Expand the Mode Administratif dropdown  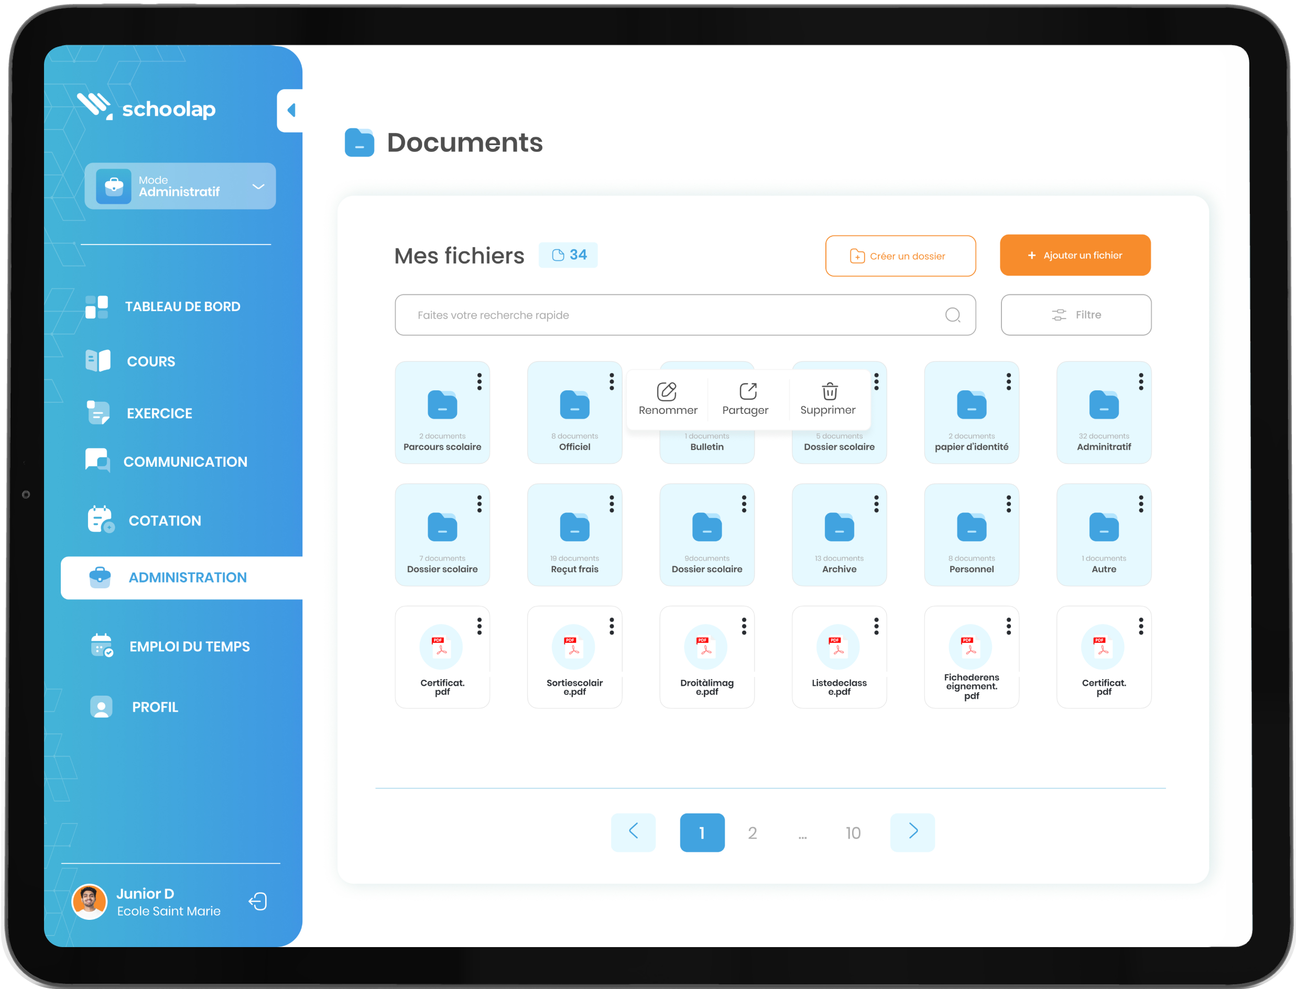click(257, 186)
